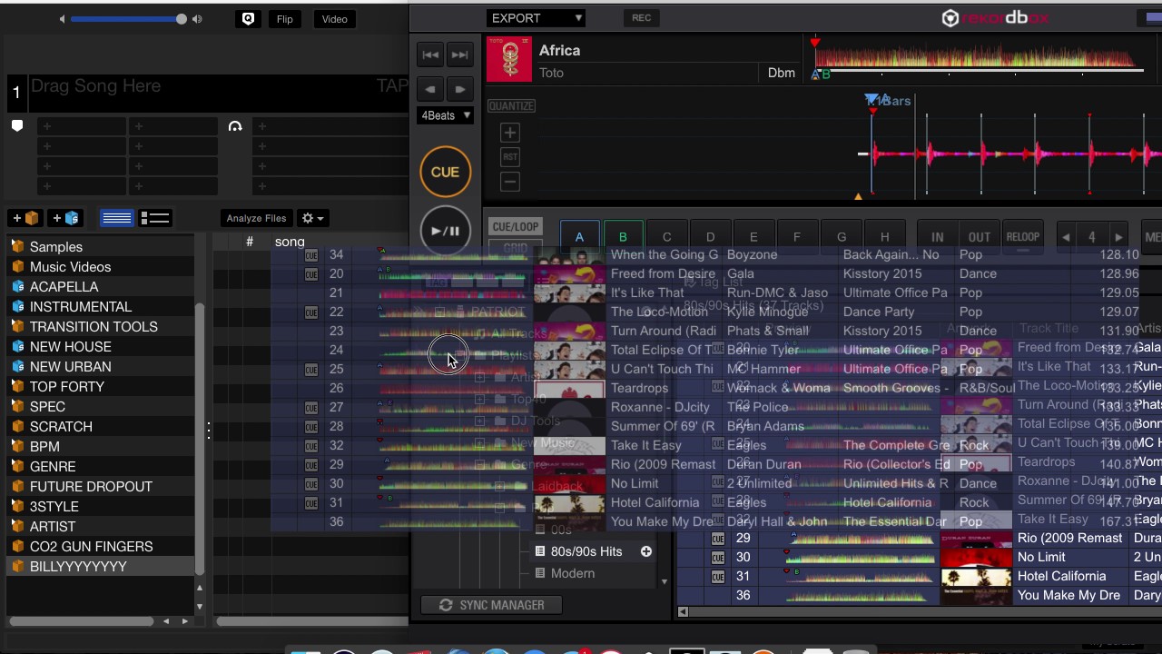Click the loop headphone icon

[x=235, y=126]
